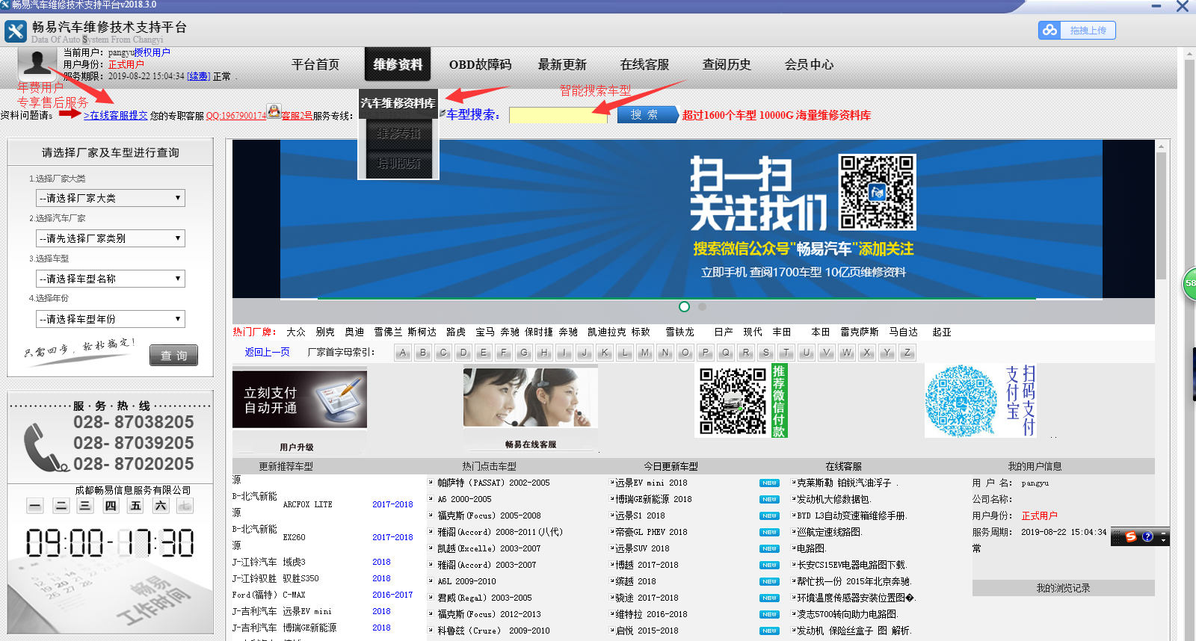Image resolution: width=1196 pixels, height=641 pixels.
Task: Select 维修专辑 in the dropdown menu
Action: 398,134
